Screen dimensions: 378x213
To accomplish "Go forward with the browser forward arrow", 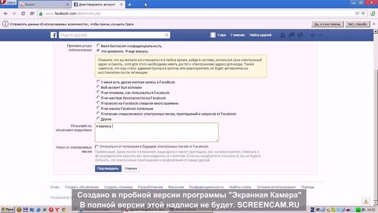I will (14, 14).
